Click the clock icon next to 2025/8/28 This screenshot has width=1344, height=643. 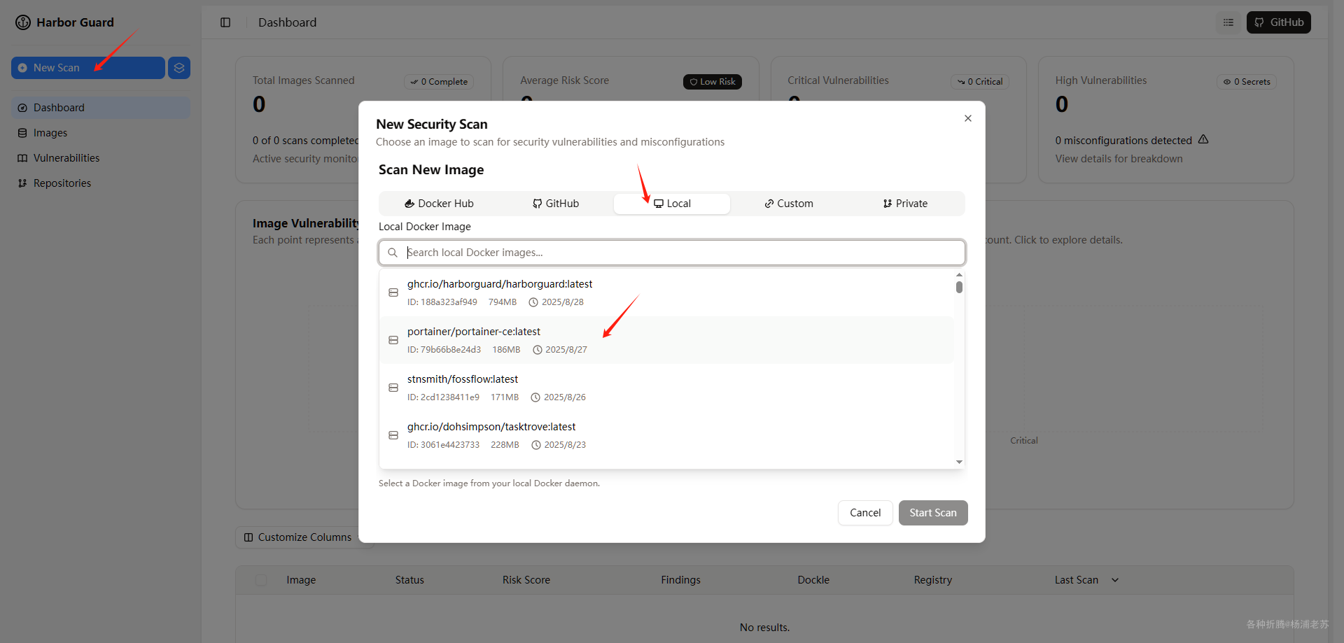coord(533,302)
